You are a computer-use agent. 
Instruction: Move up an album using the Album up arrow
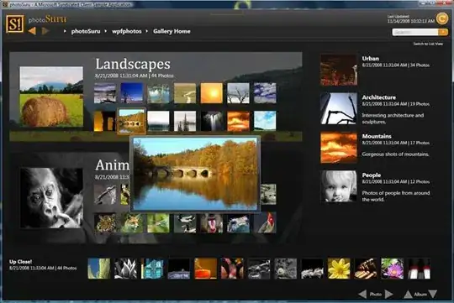tap(408, 295)
